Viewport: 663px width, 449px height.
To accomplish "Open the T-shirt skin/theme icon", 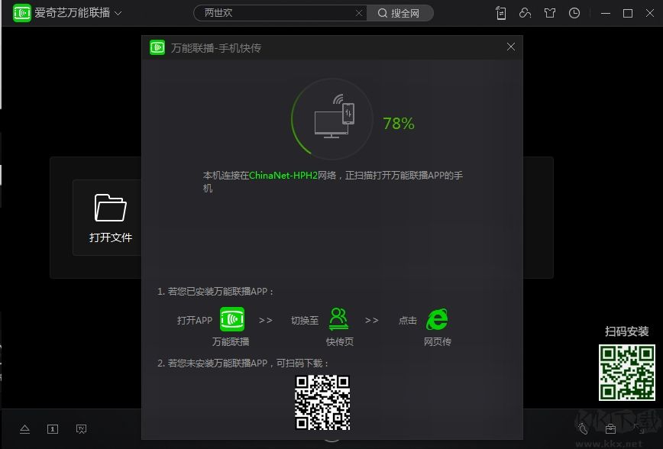I will (x=549, y=12).
